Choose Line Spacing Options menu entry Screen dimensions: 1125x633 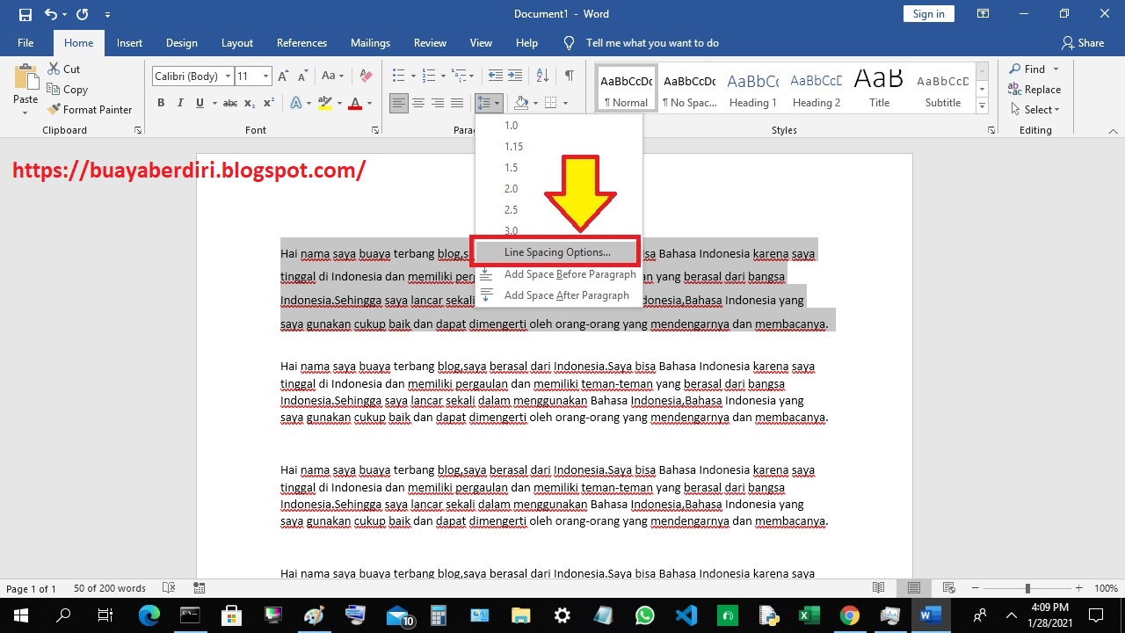[x=557, y=252]
